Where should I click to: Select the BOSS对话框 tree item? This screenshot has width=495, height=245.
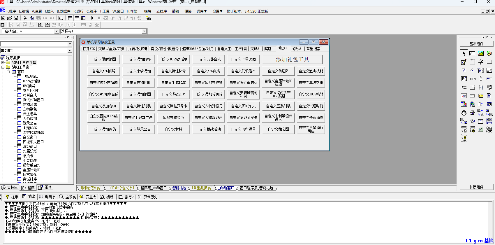pyautogui.click(x=31, y=81)
